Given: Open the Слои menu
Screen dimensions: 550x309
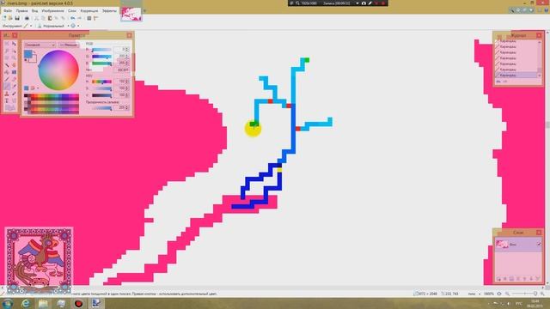Looking at the screenshot, I should tap(72, 11).
